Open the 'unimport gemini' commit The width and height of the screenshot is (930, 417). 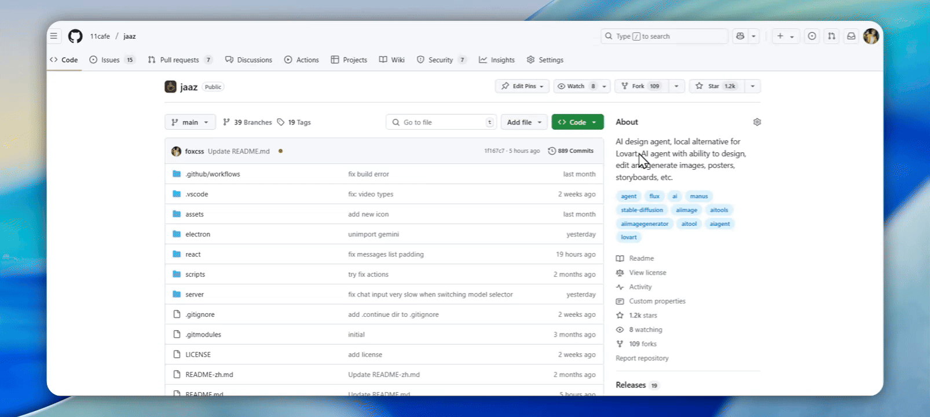click(374, 235)
